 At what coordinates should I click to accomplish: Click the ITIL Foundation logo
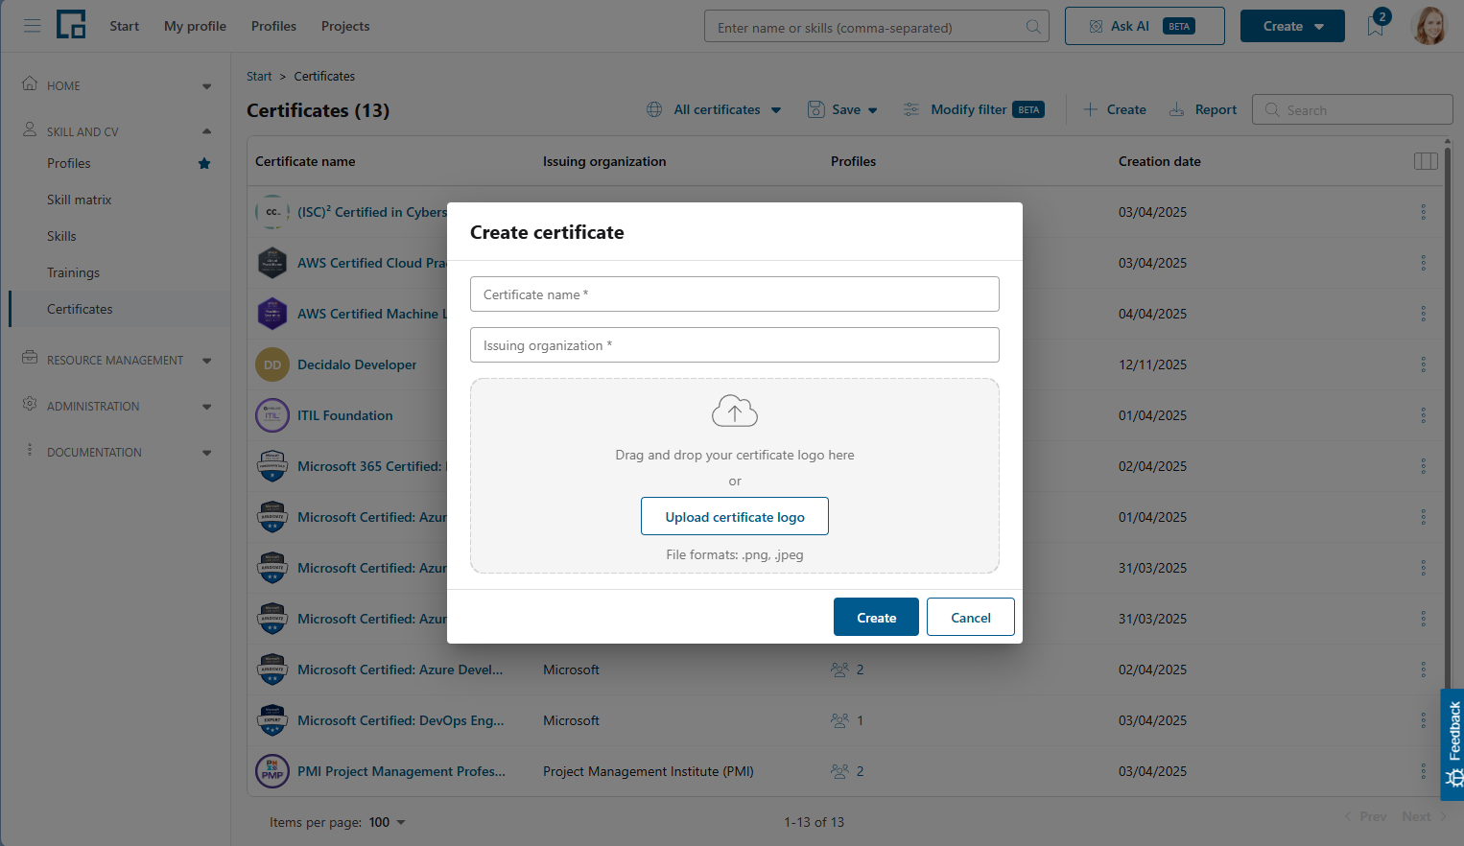coord(272,415)
